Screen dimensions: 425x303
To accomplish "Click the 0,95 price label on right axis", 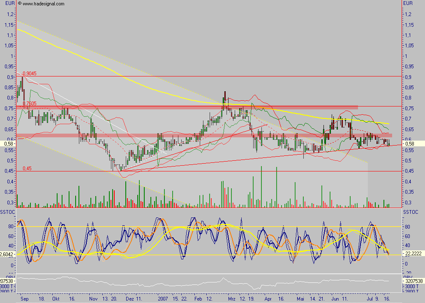I will click(409, 67).
